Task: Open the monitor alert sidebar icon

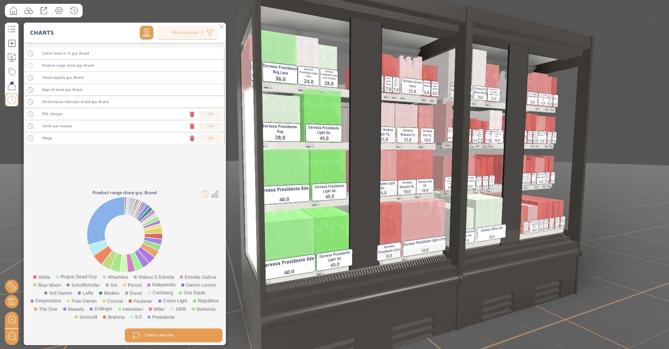Action: coord(12,57)
